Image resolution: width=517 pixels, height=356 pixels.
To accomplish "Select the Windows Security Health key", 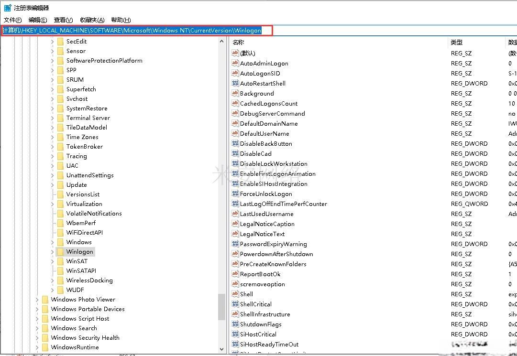I will tap(85, 337).
